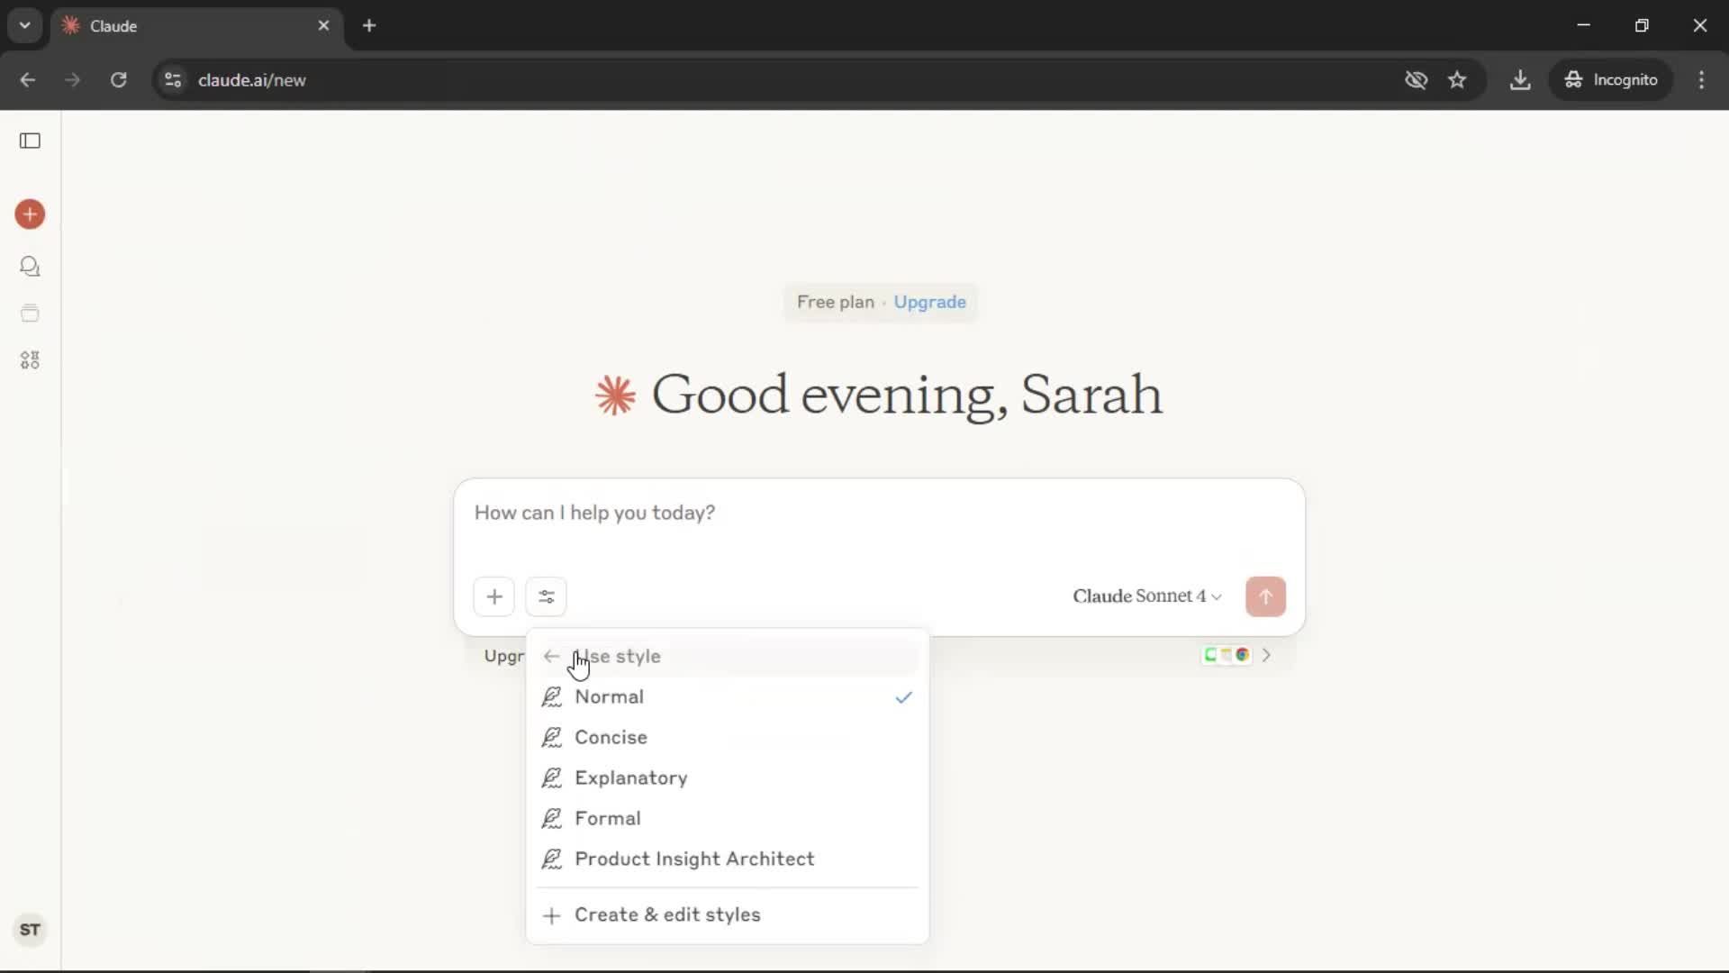The height and width of the screenshot is (973, 1729).
Task: Open the Chats history icon
Action: 30,267
